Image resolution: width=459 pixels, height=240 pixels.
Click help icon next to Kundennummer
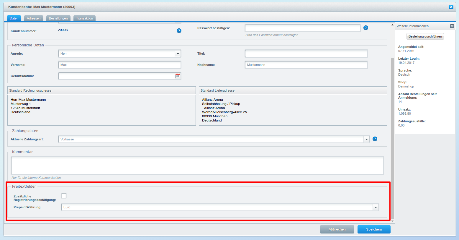[x=179, y=31]
